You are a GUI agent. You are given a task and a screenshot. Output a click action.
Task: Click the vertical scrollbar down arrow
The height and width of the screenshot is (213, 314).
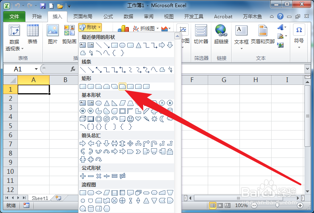(307, 191)
